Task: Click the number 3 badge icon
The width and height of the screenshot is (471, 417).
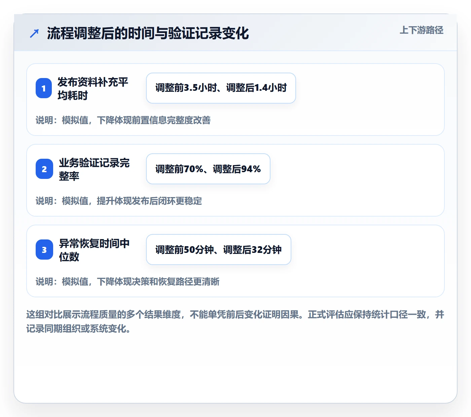Action: [x=44, y=250]
